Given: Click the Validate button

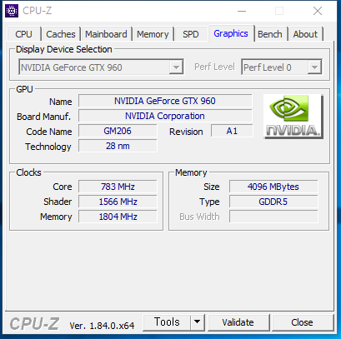Looking at the screenshot, I should pyautogui.click(x=238, y=322).
